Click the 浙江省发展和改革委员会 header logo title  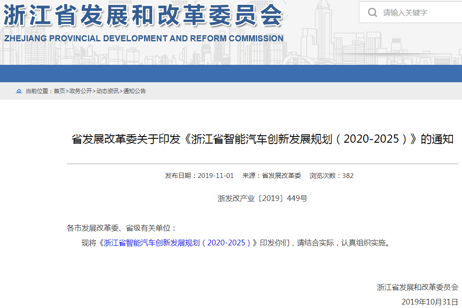click(143, 15)
